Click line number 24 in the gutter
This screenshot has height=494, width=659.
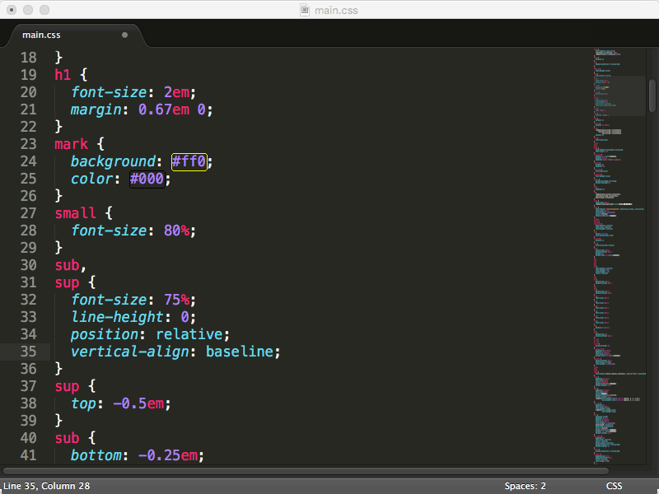(x=28, y=161)
